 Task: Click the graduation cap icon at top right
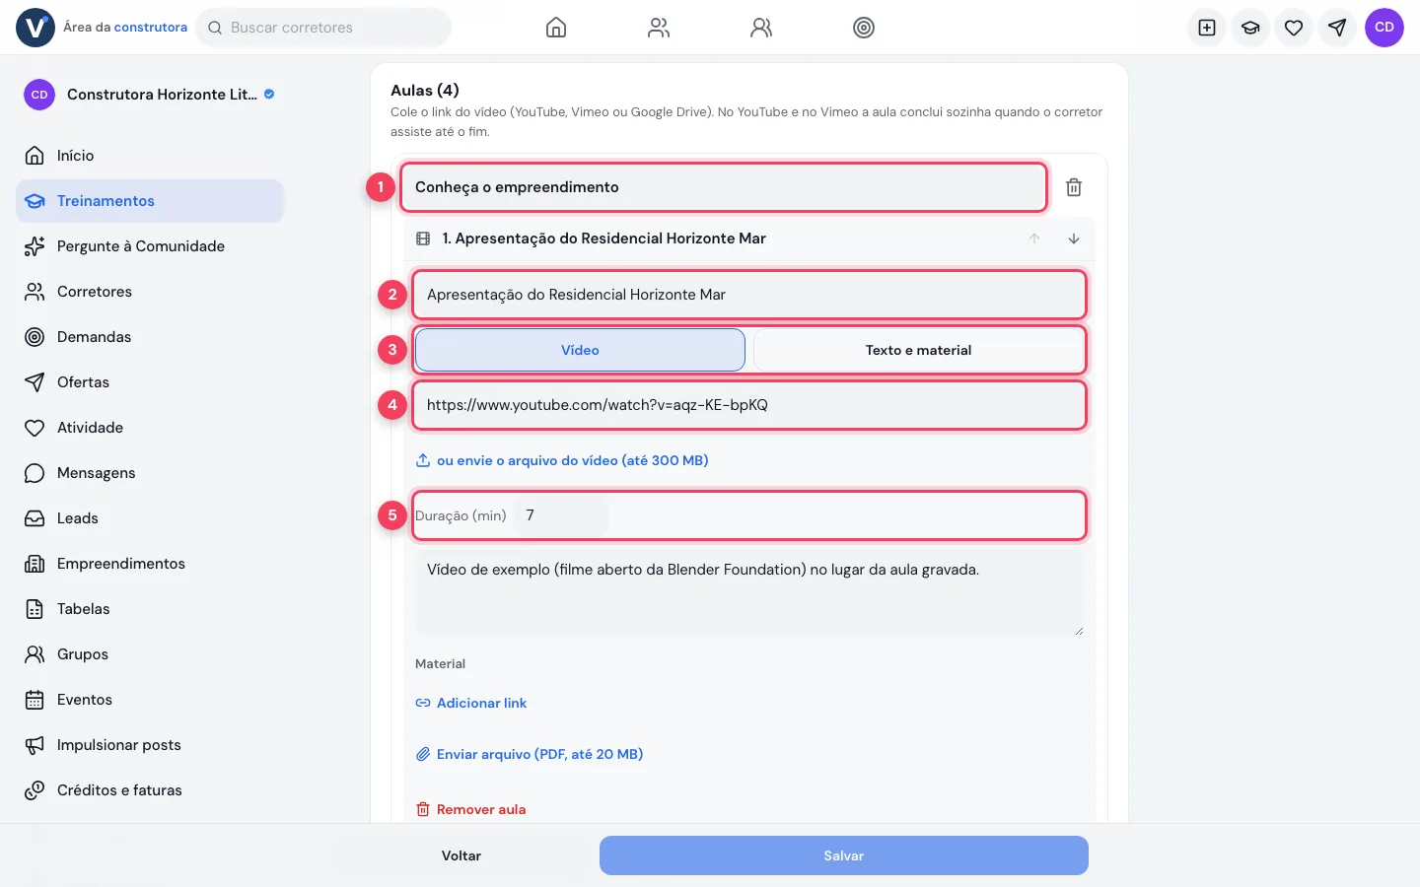tap(1250, 28)
